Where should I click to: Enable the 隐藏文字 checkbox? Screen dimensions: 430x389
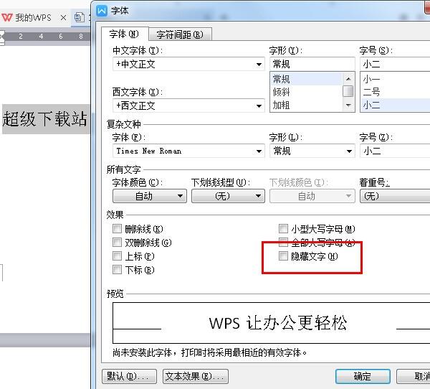[x=283, y=256]
